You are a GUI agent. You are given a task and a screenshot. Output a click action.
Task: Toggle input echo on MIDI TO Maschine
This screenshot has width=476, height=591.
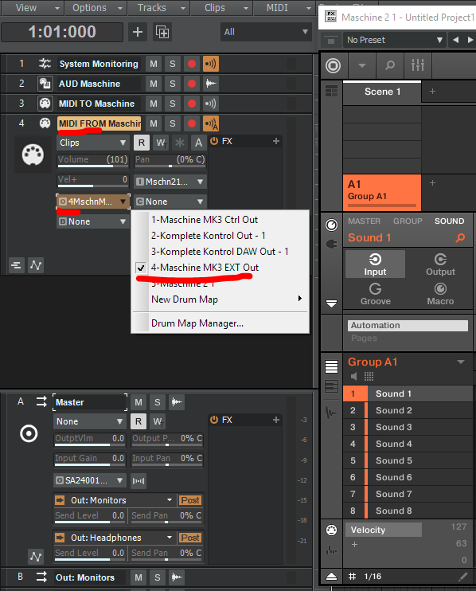[210, 104]
